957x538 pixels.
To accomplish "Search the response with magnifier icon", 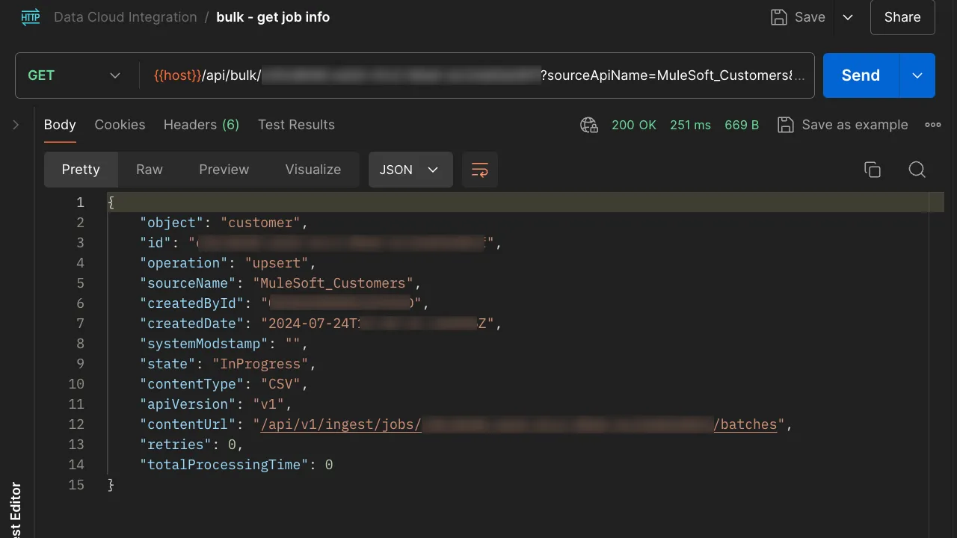I will point(917,170).
